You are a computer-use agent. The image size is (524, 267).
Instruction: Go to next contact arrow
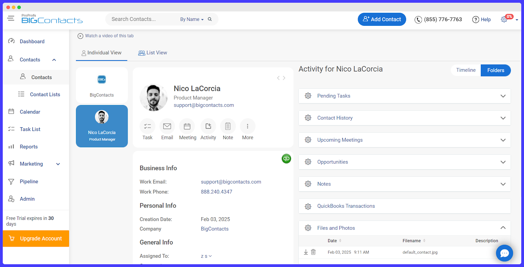[x=284, y=78]
